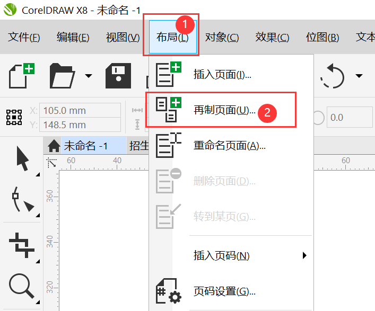Click the object origin grid icon

[x=14, y=117]
